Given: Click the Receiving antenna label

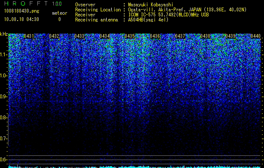Looking at the screenshot, I should click(x=97, y=20).
